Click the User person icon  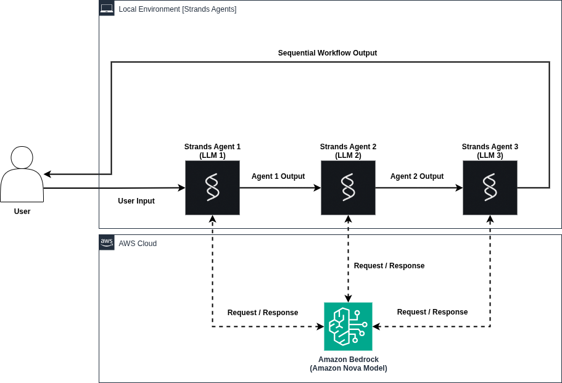(x=22, y=174)
